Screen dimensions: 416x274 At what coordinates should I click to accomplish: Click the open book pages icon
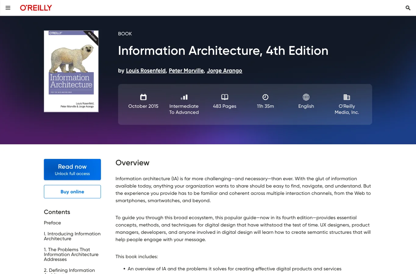coord(225,97)
